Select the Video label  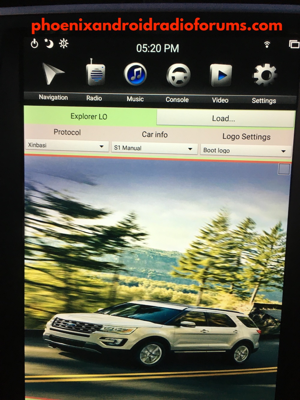click(x=220, y=100)
